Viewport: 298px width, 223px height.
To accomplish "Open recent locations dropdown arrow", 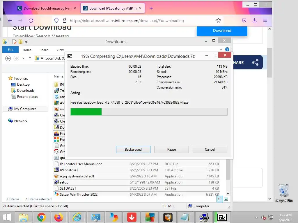I will click(23, 58).
